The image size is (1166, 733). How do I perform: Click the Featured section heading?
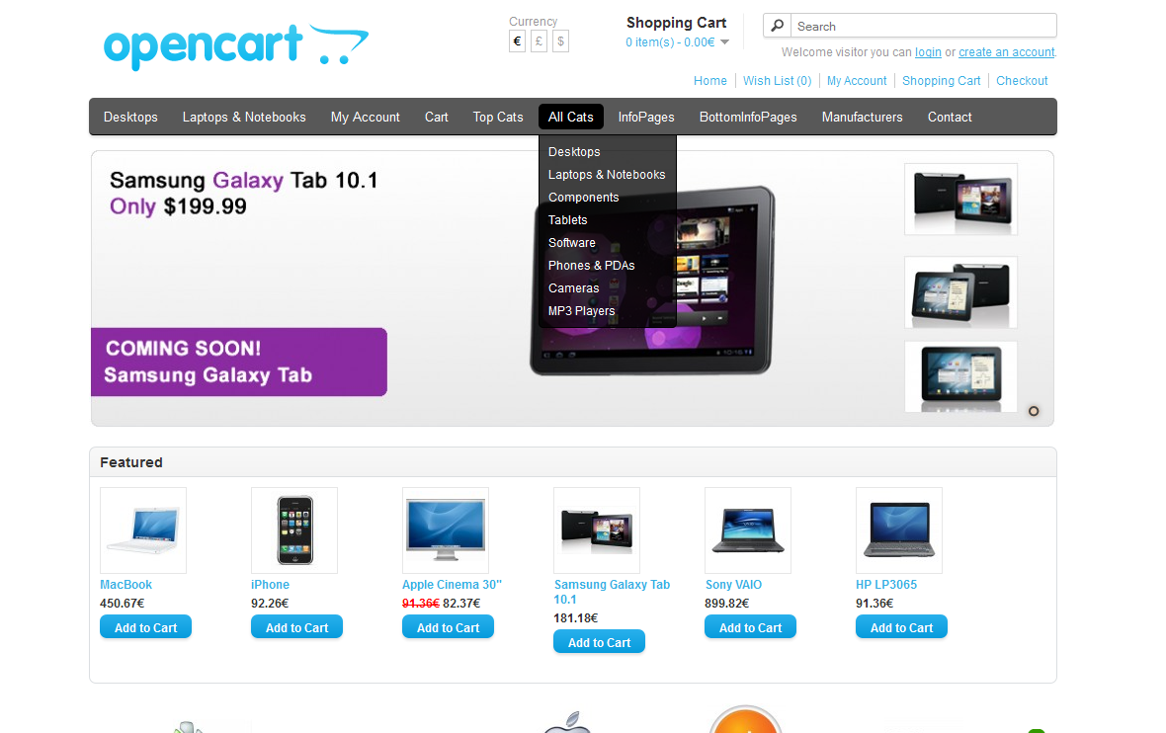131,462
